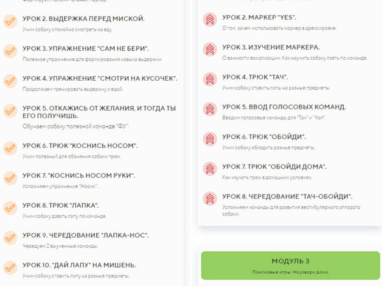Open the green Модуль 3 button
The width and height of the screenshot is (382, 286).
290,265
